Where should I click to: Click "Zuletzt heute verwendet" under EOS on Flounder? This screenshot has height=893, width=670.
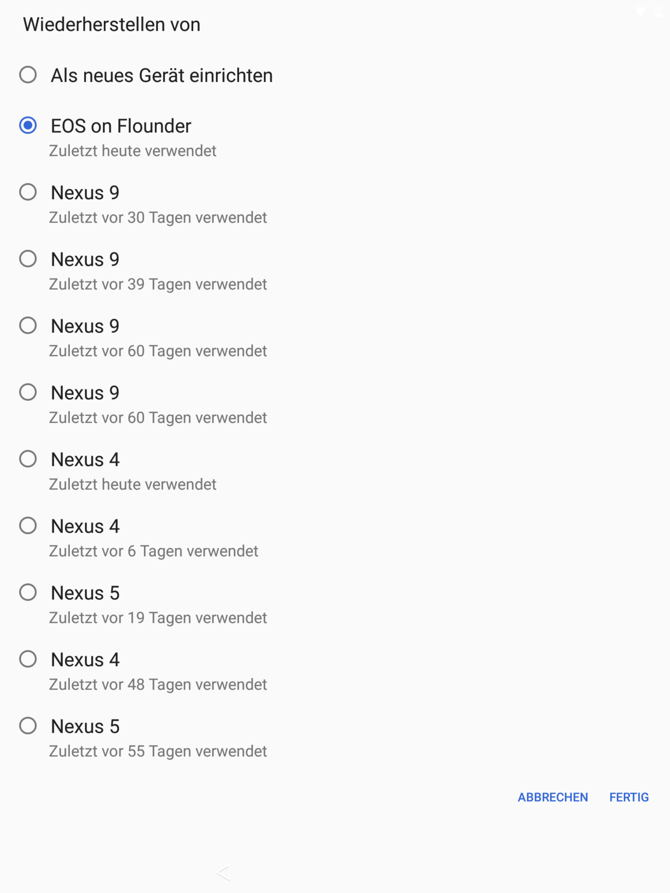(x=133, y=151)
